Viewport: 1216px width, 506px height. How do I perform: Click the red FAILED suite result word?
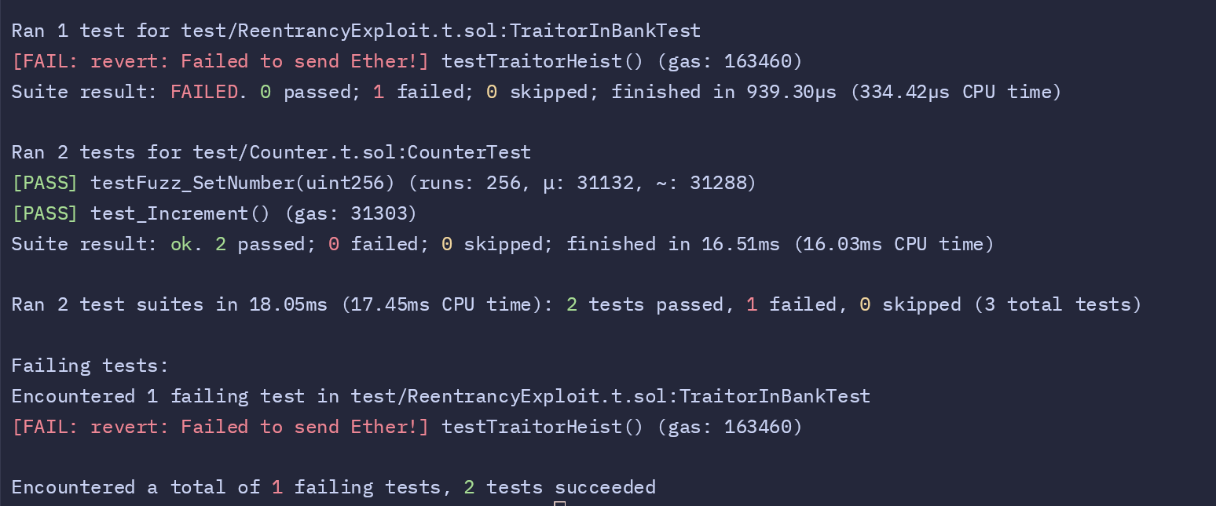click(203, 92)
